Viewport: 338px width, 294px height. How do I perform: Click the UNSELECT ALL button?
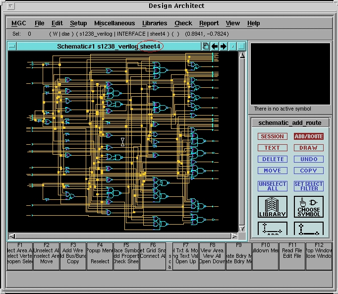272,186
